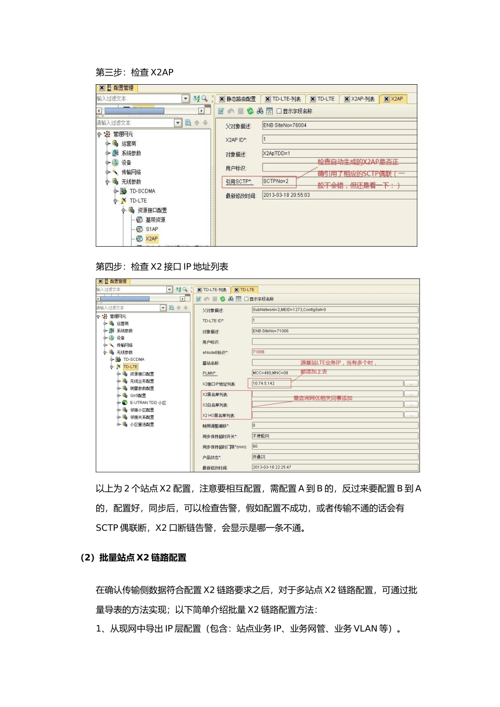Click horizontal scrollbar in lower left panel
The width and height of the screenshot is (500, 707).
point(125,299)
